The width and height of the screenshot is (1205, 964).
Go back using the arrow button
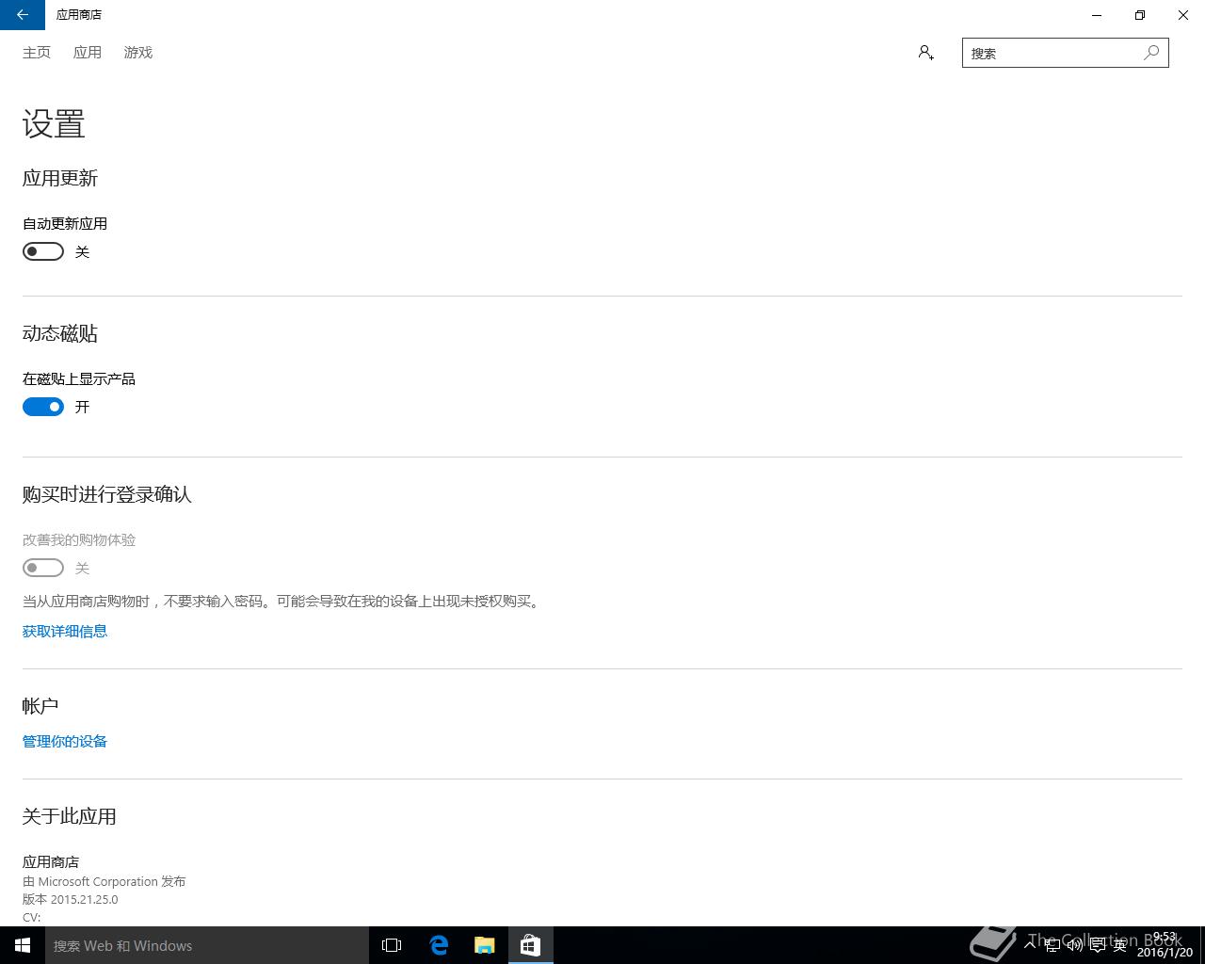coord(23,15)
